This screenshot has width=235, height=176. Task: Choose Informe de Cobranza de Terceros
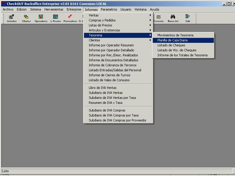118,65
